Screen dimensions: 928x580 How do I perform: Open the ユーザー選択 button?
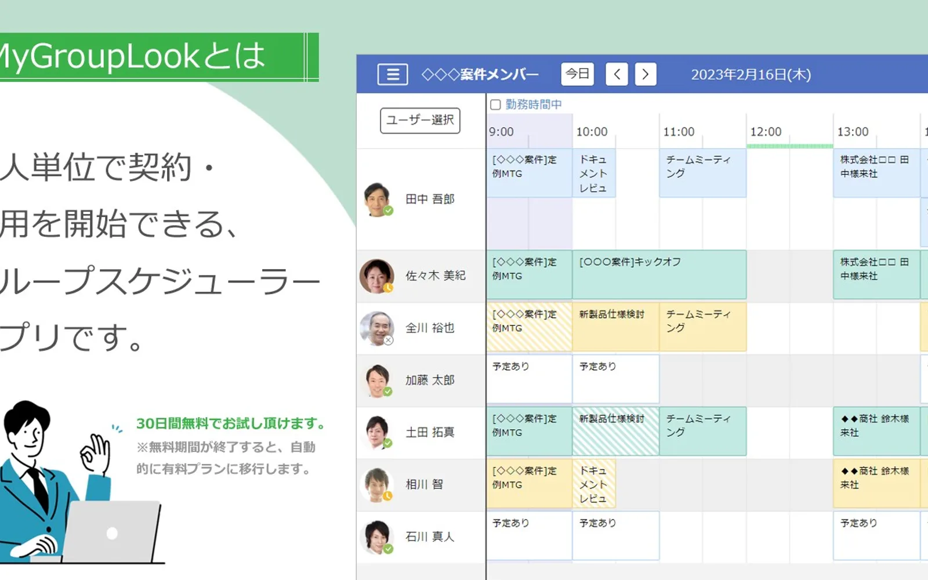[x=420, y=121]
